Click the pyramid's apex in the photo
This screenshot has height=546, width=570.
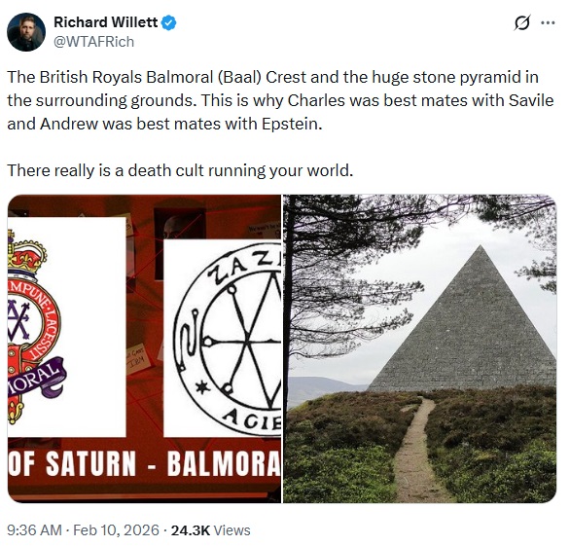[481, 248]
